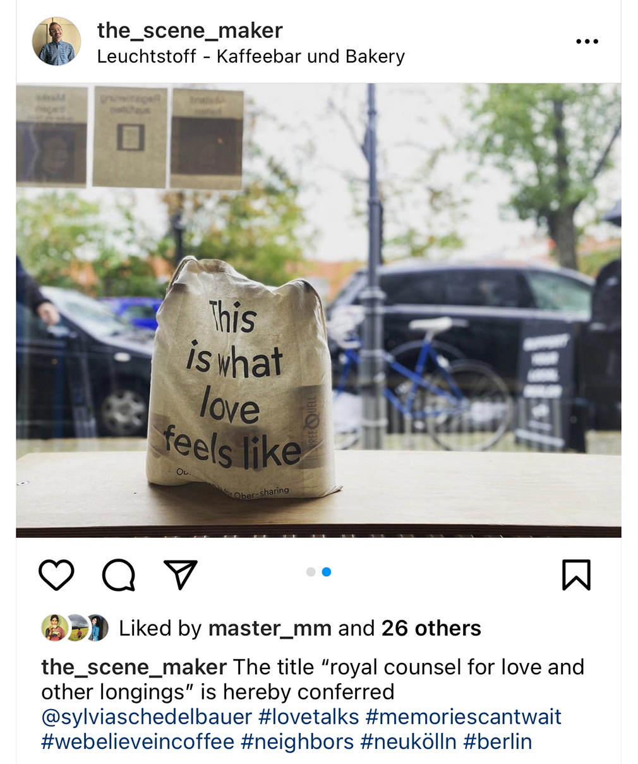
Task: Open the_scene_maker username in header
Action: point(190,30)
